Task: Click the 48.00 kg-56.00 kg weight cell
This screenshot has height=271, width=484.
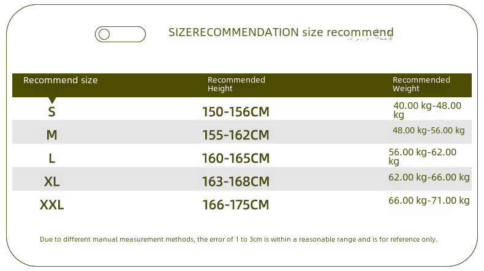Action: point(428,130)
